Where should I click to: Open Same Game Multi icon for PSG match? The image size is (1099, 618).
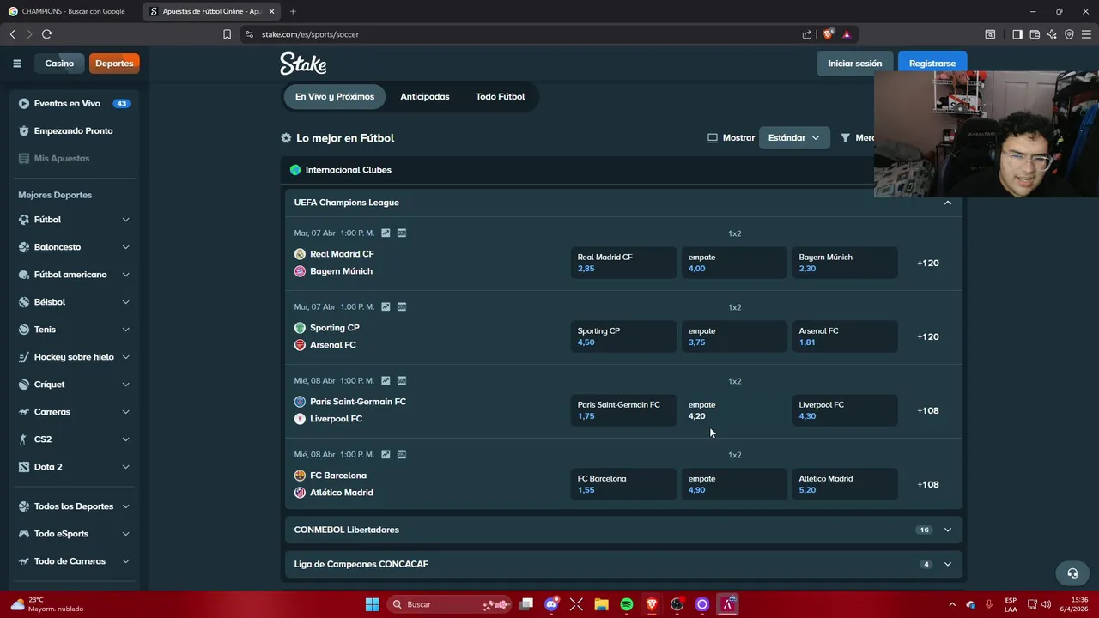(402, 381)
